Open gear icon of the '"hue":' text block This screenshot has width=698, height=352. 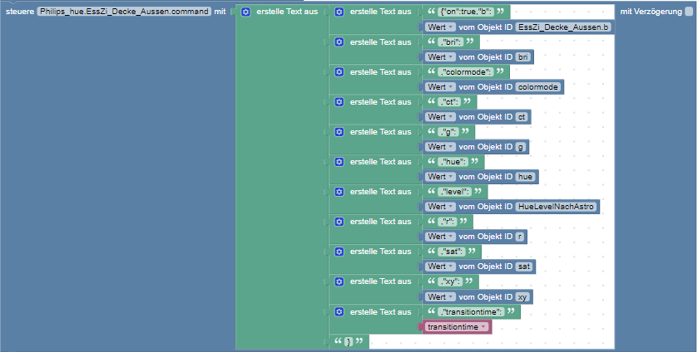(339, 162)
